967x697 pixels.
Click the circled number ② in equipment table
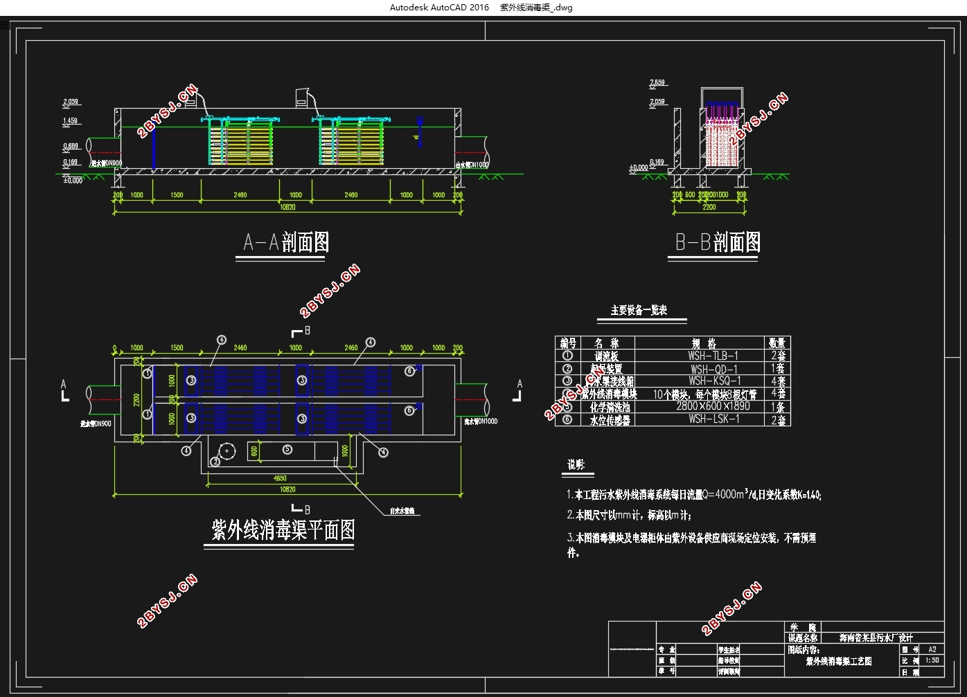tap(568, 368)
